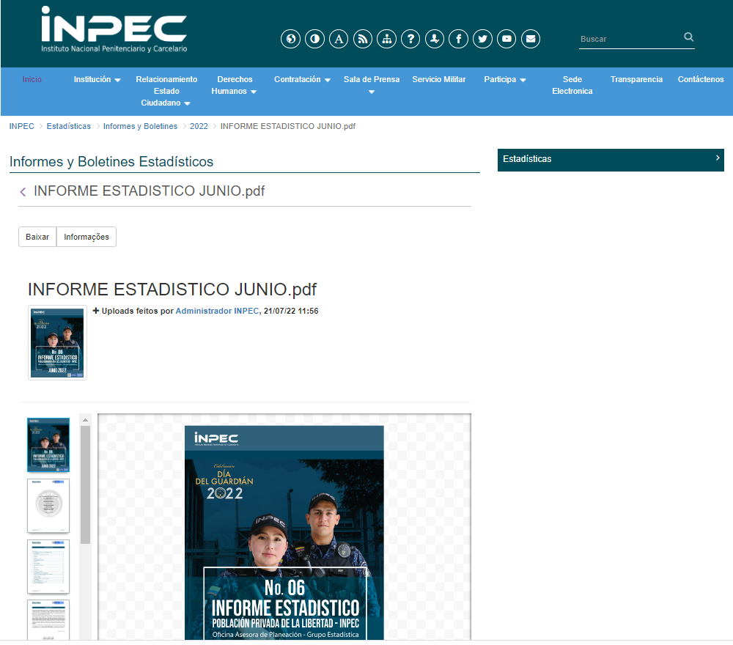Open the Transparencia menu item
This screenshot has width=733, height=645.
click(636, 79)
